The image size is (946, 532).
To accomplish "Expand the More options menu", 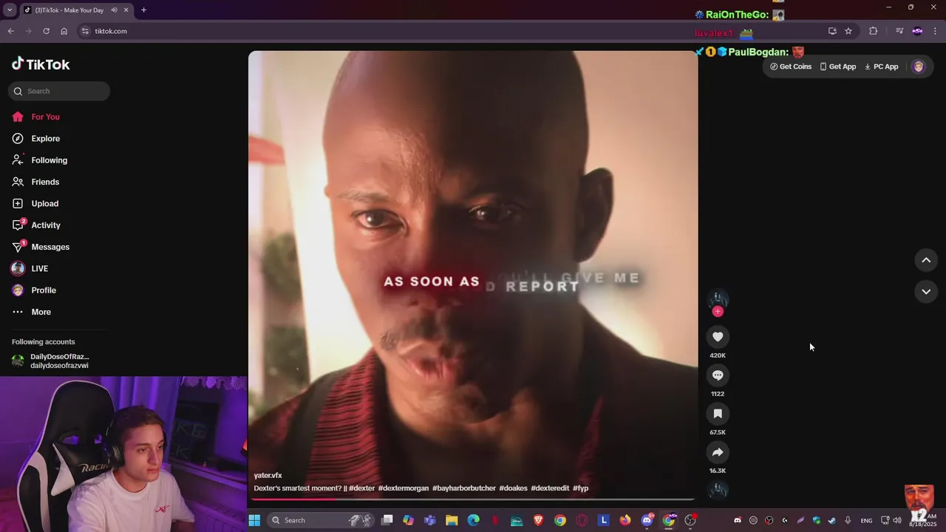I will (32, 312).
